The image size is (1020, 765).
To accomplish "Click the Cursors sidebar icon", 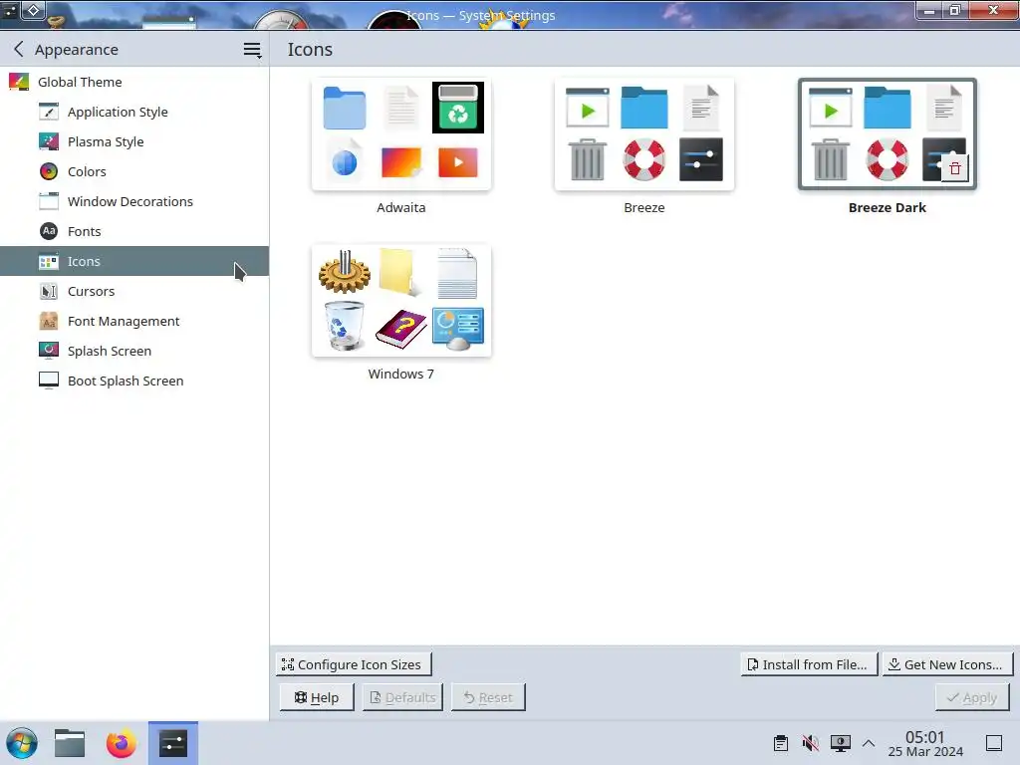I will 49,292.
